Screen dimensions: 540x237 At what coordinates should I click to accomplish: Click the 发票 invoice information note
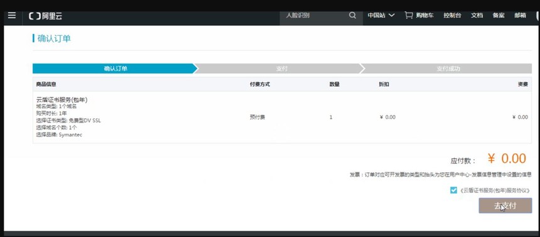coord(440,175)
